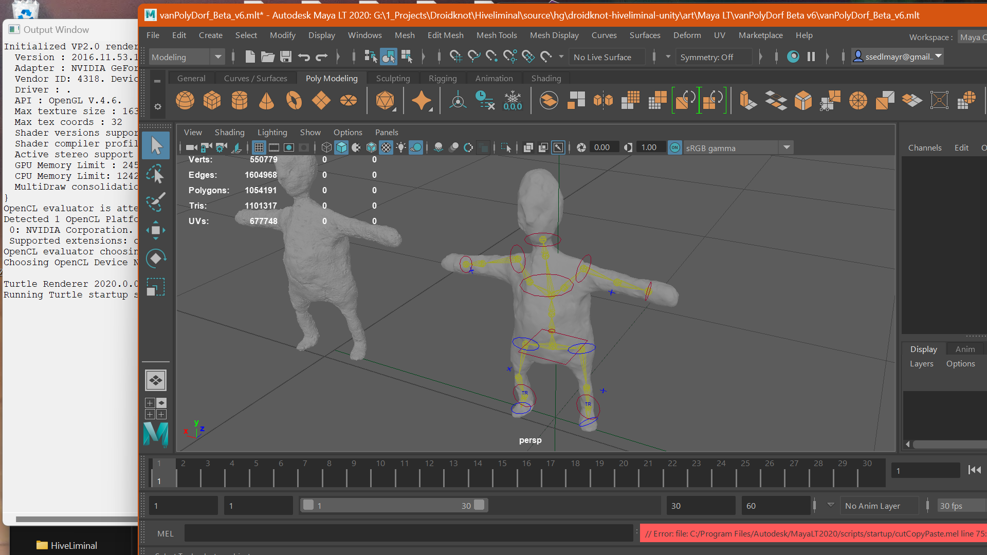Click the playback range slider bar
The image size is (987, 555).
pos(394,506)
